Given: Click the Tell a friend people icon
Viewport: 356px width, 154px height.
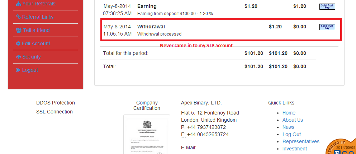Looking at the screenshot, I should click(x=18, y=30).
